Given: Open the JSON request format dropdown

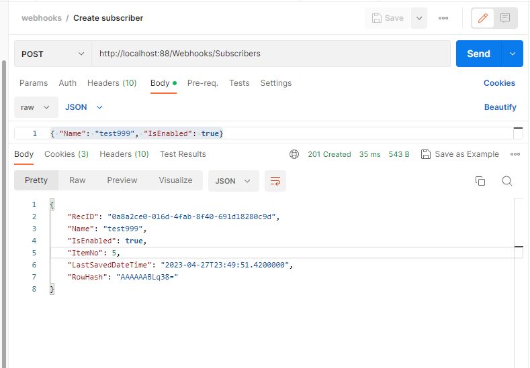Looking at the screenshot, I should (x=83, y=107).
